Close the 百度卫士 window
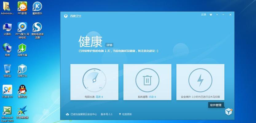Screen dimensions: 256x123 (230, 15)
